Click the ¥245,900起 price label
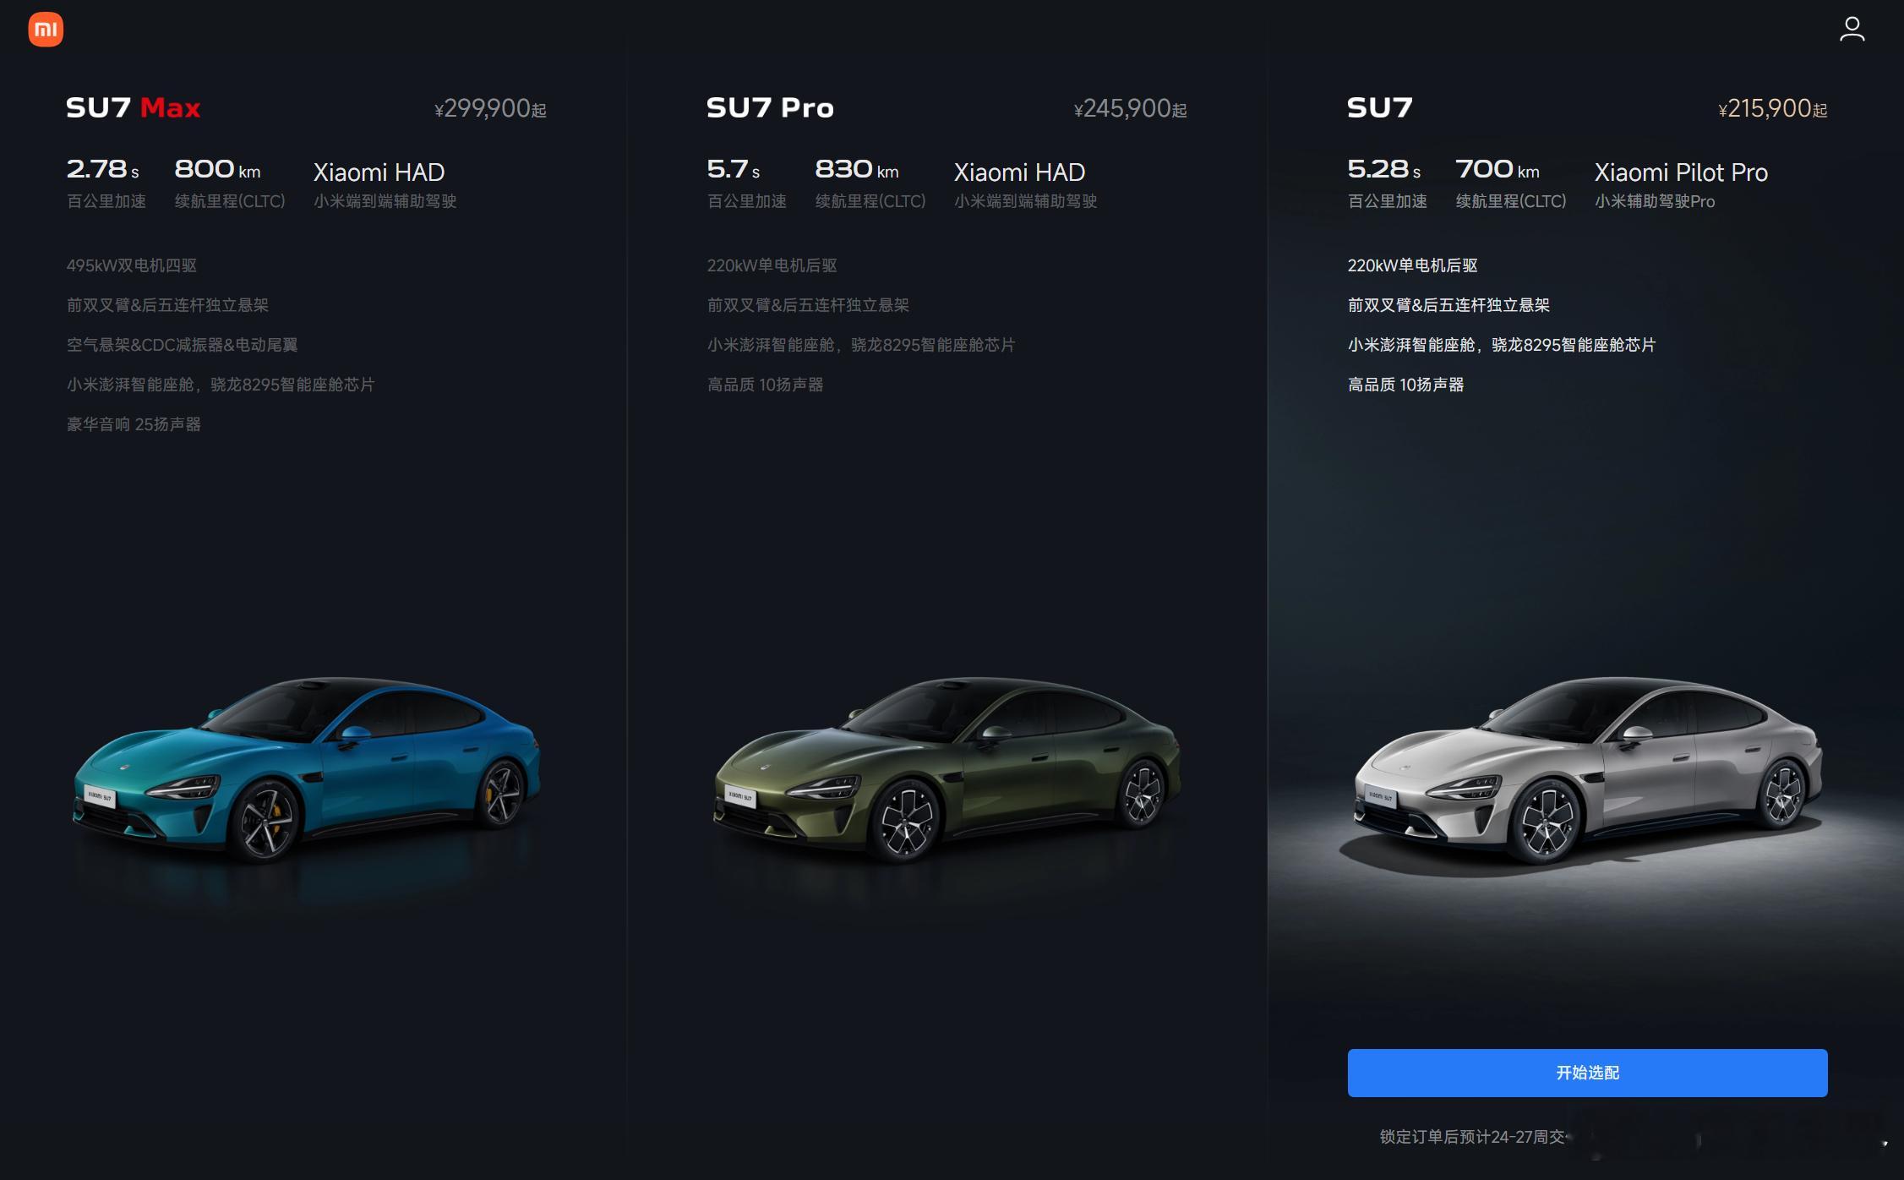 pyautogui.click(x=1130, y=108)
